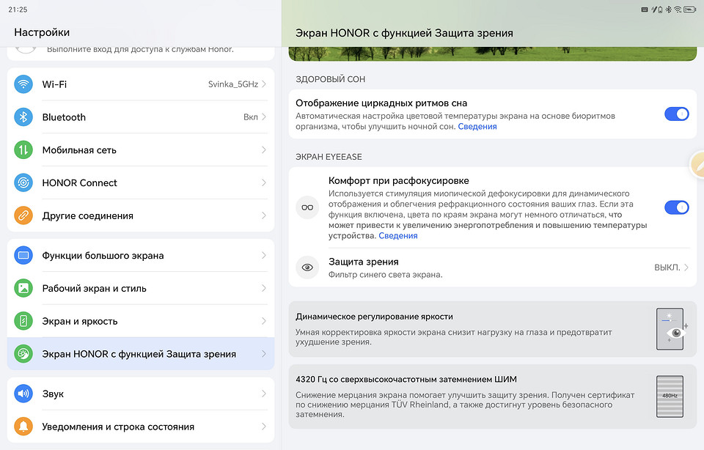Tap the Звук speaker icon
The image size is (704, 450).
click(23, 394)
